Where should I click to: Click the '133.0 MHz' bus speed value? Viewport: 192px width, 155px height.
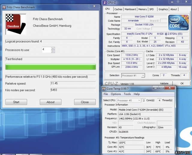(x=132, y=63)
